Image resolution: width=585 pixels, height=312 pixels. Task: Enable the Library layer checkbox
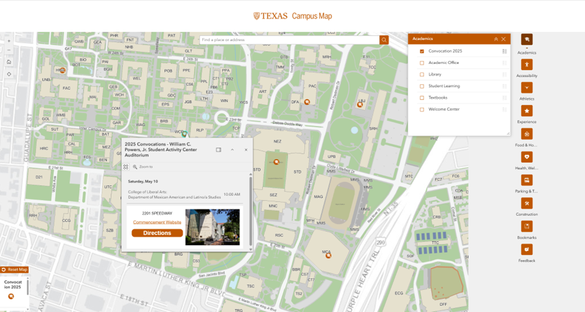[422, 74]
